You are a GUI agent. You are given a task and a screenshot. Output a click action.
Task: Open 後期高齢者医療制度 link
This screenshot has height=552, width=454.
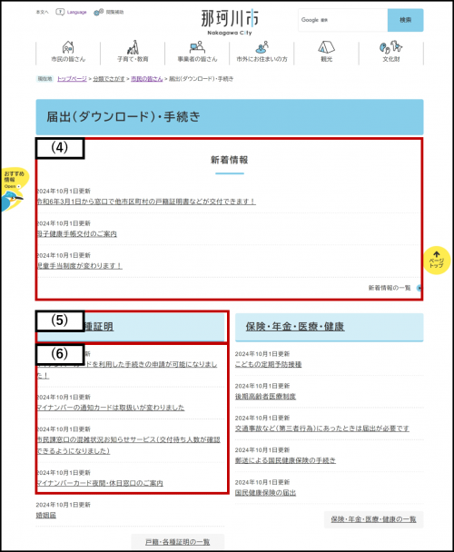click(x=265, y=397)
